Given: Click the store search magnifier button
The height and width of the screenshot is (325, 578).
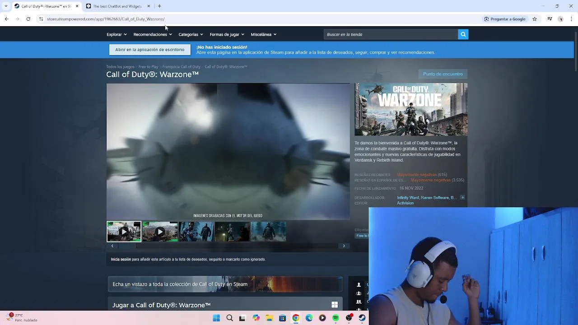Looking at the screenshot, I should (x=463, y=34).
